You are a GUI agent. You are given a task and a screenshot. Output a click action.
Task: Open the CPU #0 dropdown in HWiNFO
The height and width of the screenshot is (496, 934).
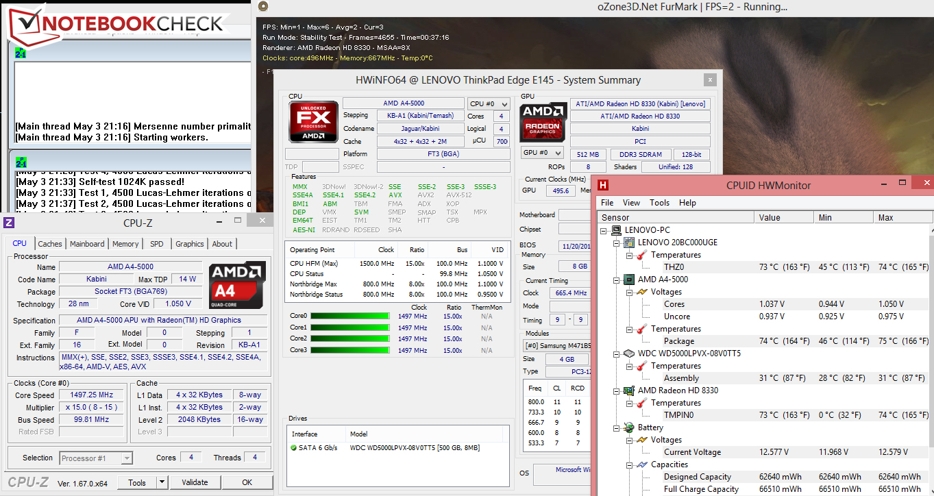pos(488,104)
